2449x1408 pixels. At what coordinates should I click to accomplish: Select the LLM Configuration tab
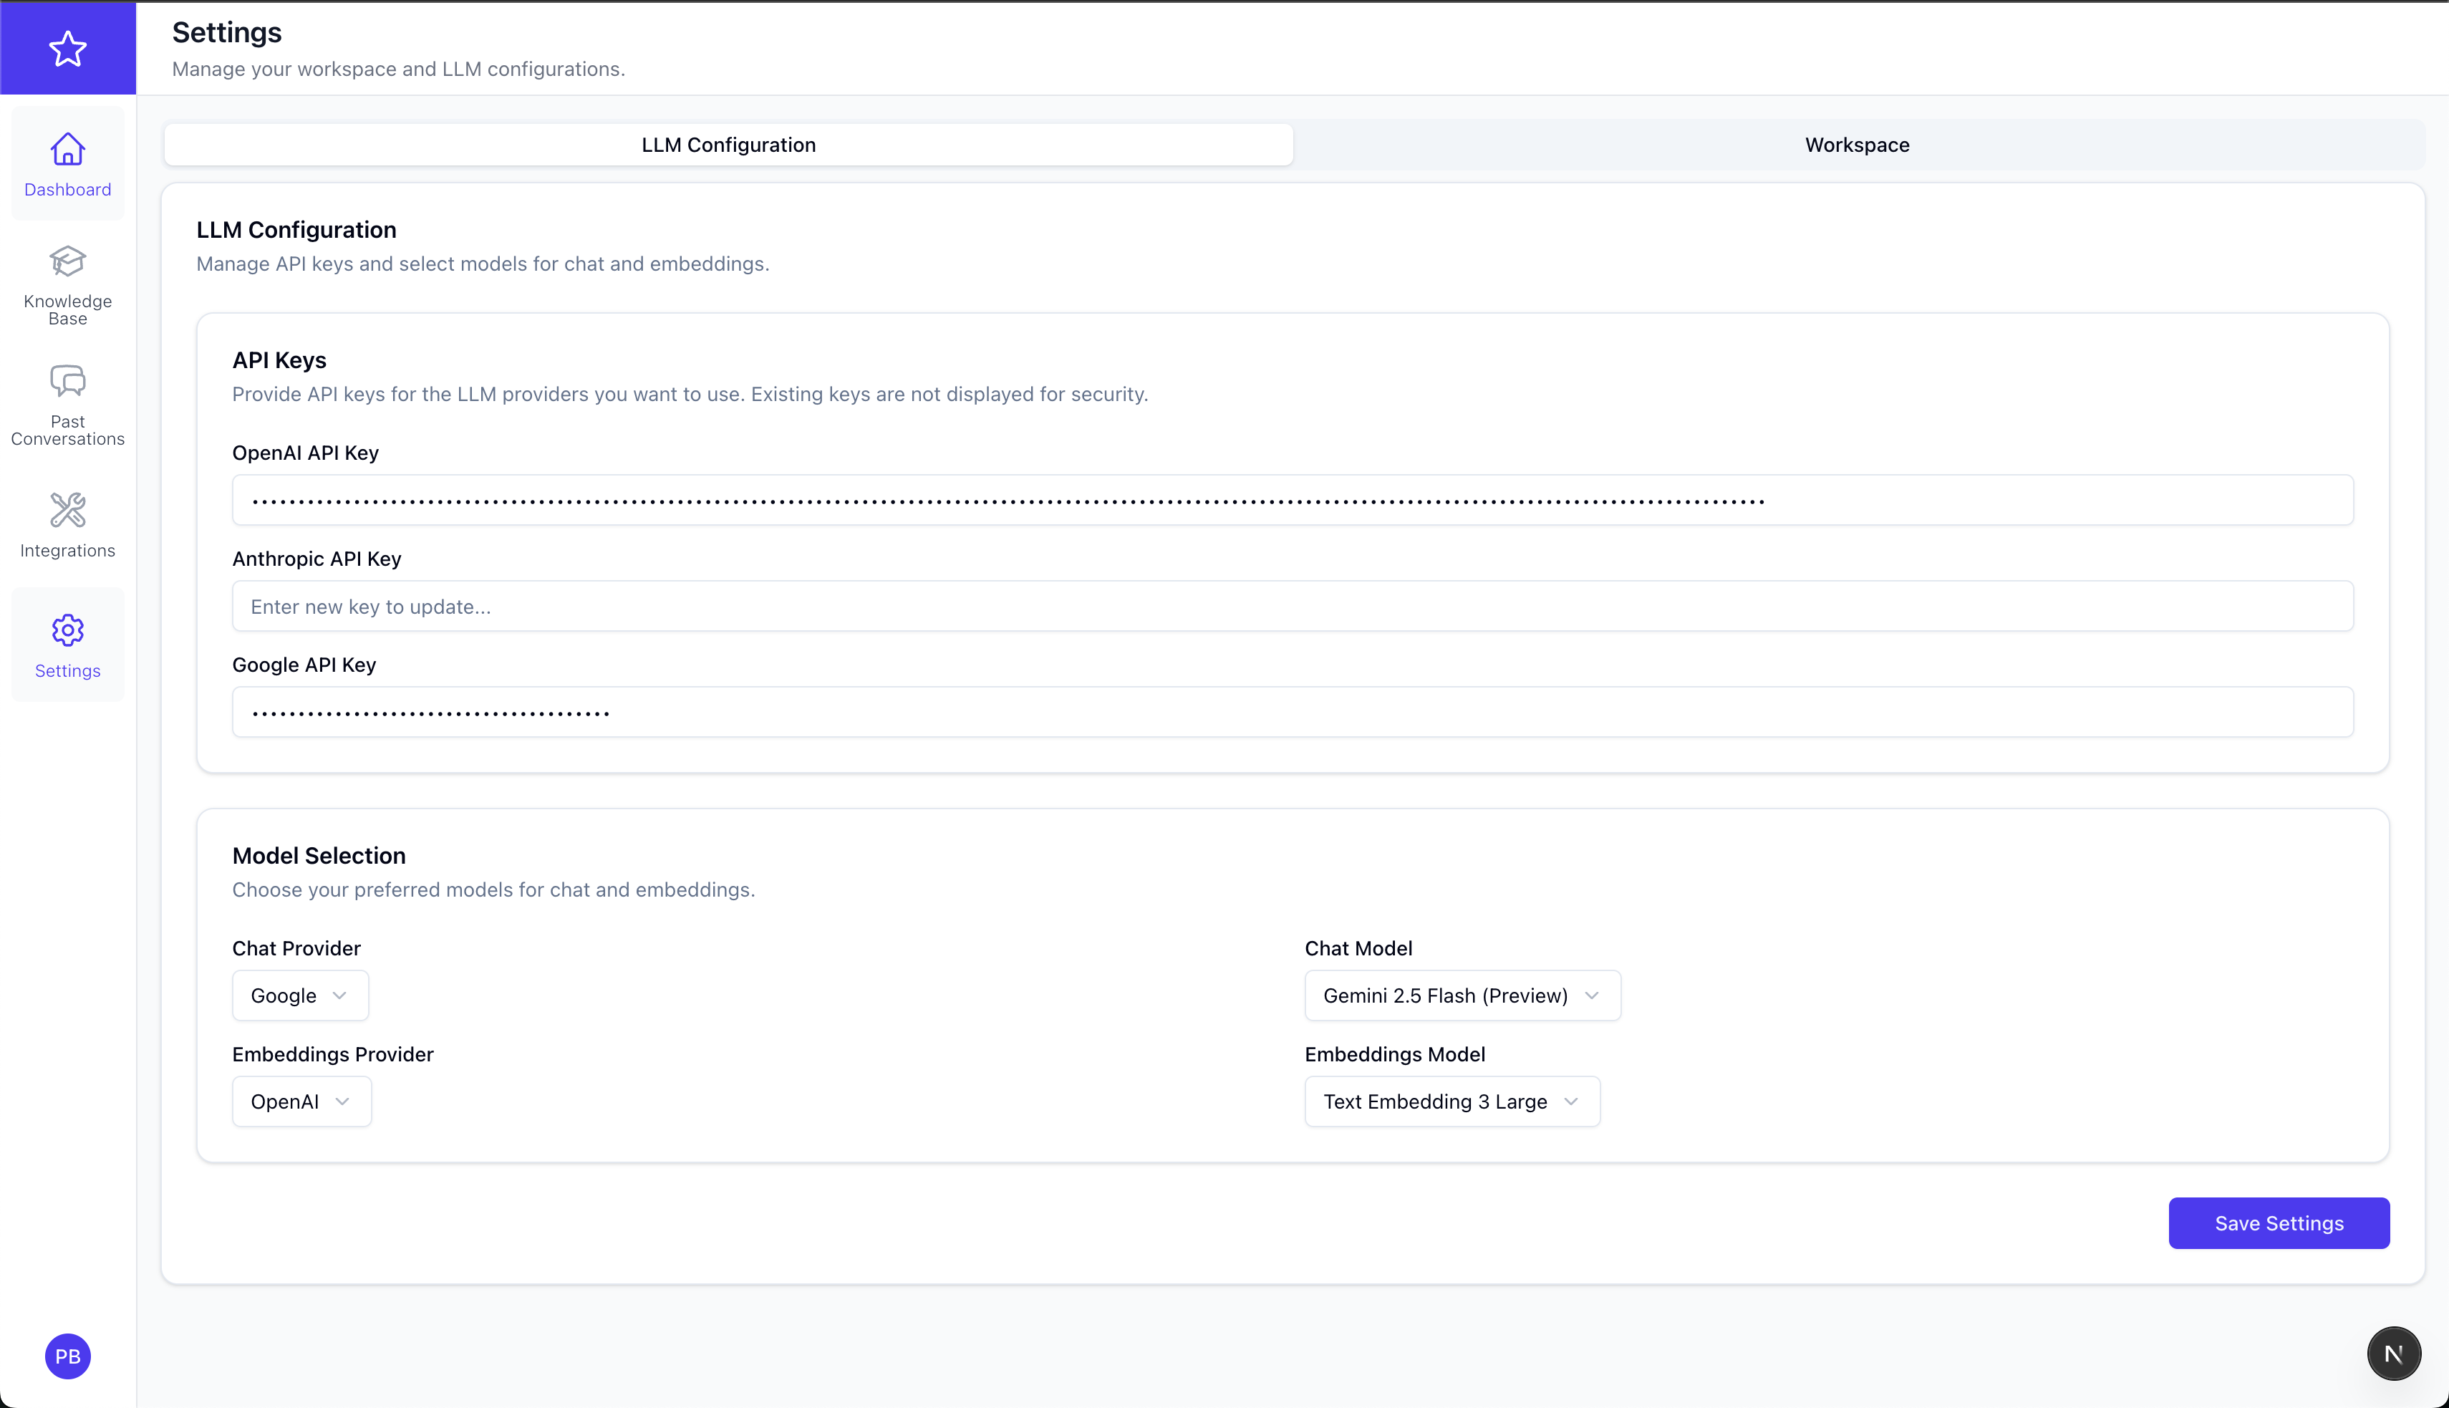[x=728, y=145]
